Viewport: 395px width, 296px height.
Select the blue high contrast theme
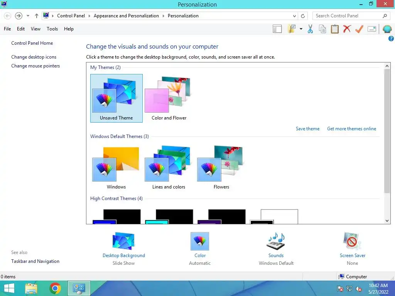tap(116, 217)
